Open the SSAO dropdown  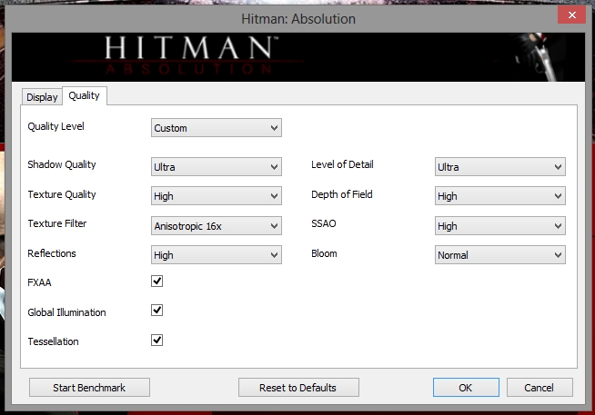click(x=500, y=226)
